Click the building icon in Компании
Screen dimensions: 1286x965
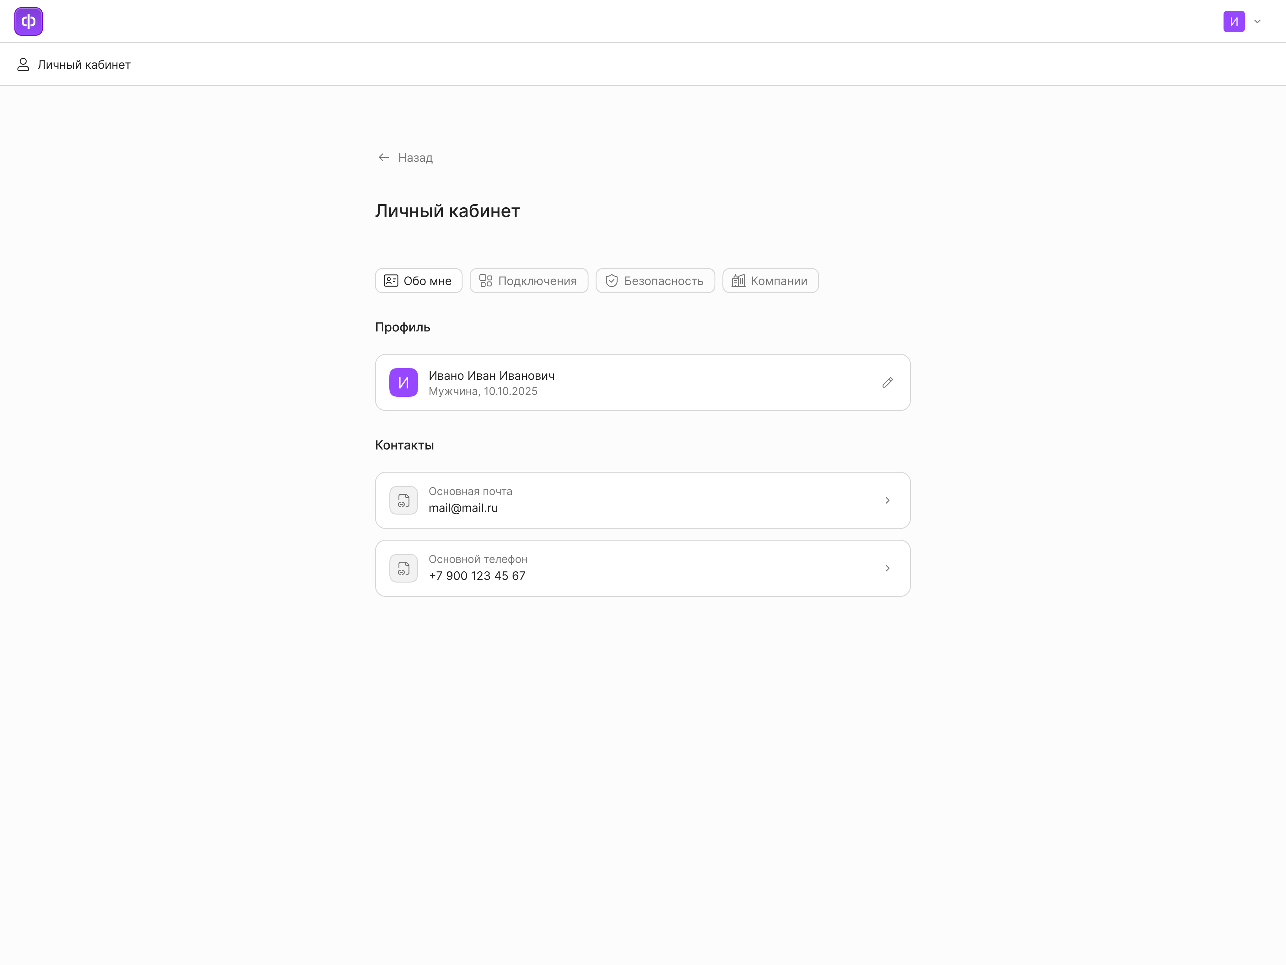point(738,281)
